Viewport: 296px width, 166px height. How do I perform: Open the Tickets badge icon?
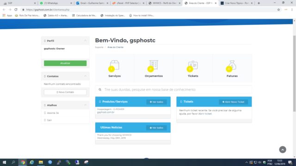pyautogui.click(x=193, y=65)
